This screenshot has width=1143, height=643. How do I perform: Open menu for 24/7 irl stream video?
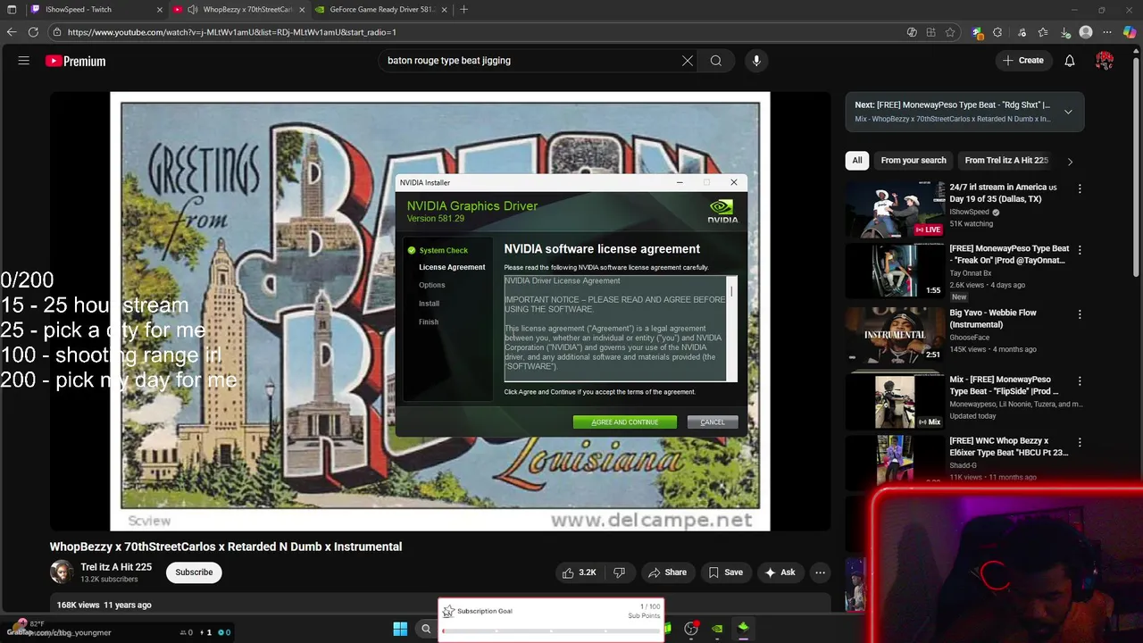click(1080, 188)
